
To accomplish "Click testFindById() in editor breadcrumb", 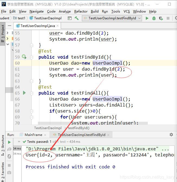I will click(79, 128).
